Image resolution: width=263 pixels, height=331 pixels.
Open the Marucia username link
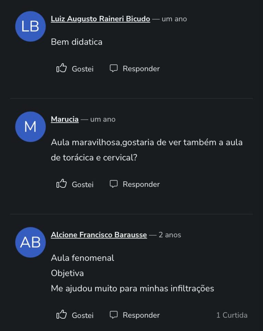[x=65, y=119]
